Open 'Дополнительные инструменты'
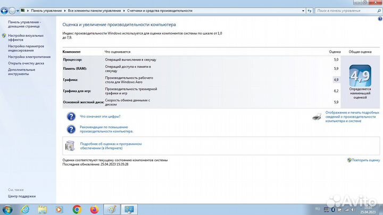Screen dimensions: 383x215 (21, 72)
